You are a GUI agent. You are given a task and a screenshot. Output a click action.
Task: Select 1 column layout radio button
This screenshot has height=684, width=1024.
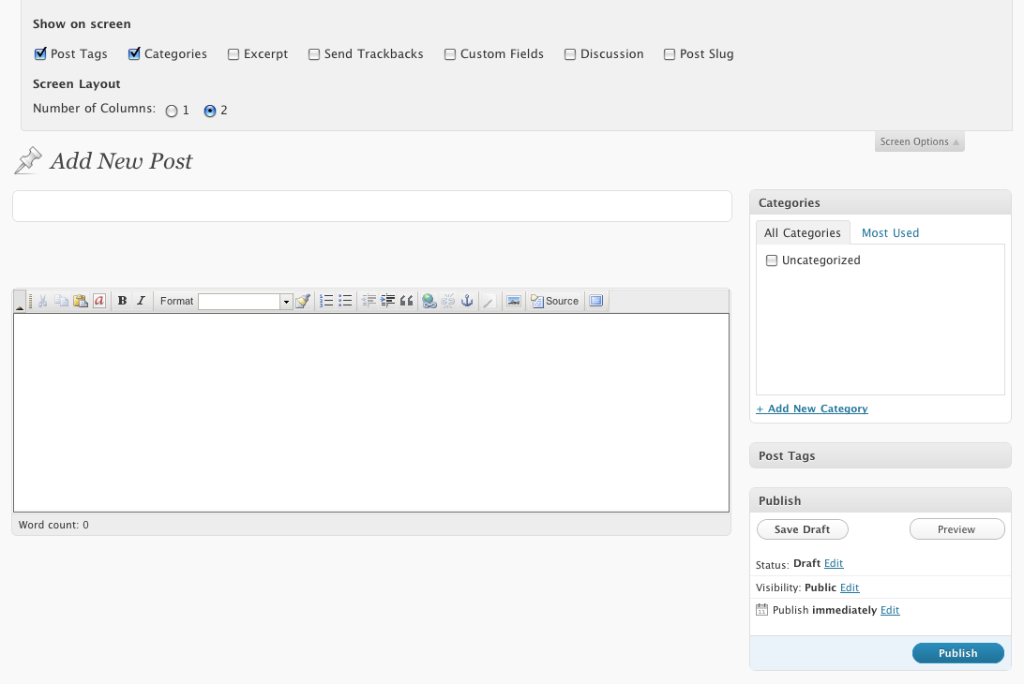point(172,111)
